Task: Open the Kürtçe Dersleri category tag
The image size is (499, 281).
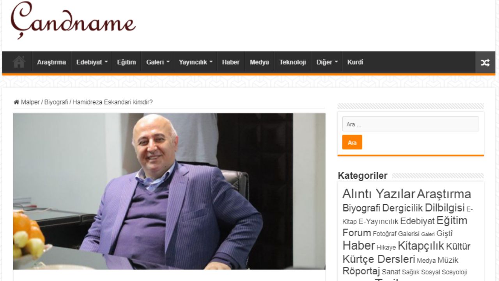Action: (379, 259)
